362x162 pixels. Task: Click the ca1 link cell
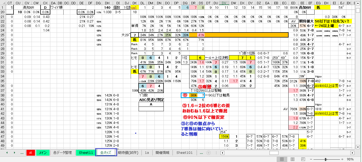[x=134, y=7]
